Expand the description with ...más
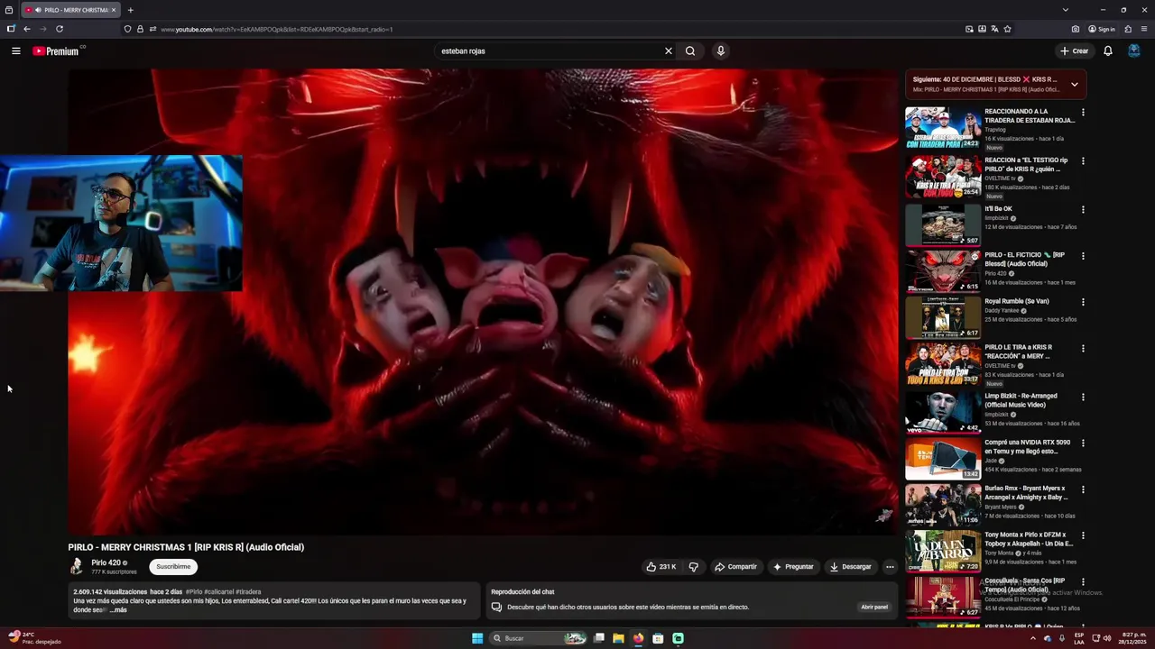Screen dimensions: 1155x649 click(118, 610)
